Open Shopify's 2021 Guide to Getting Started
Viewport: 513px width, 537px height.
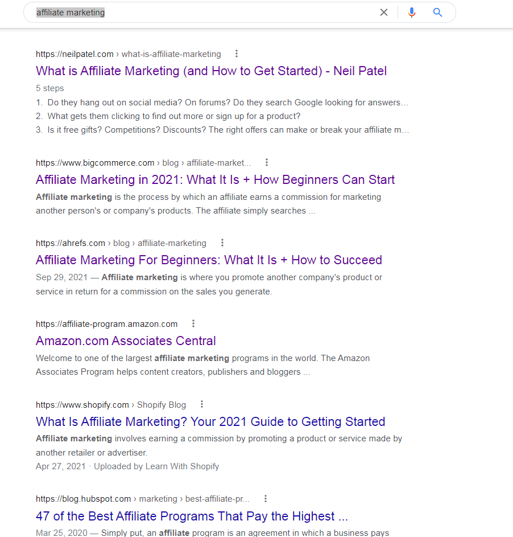click(x=210, y=422)
